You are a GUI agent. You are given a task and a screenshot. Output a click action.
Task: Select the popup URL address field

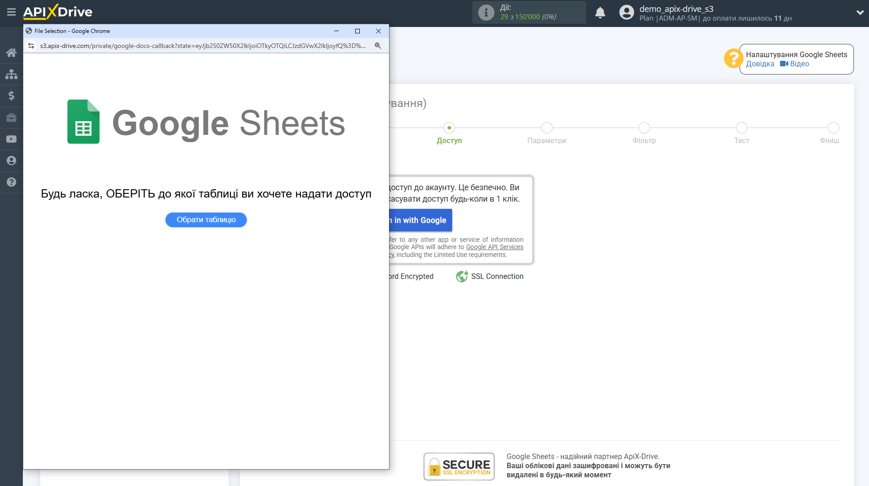203,46
